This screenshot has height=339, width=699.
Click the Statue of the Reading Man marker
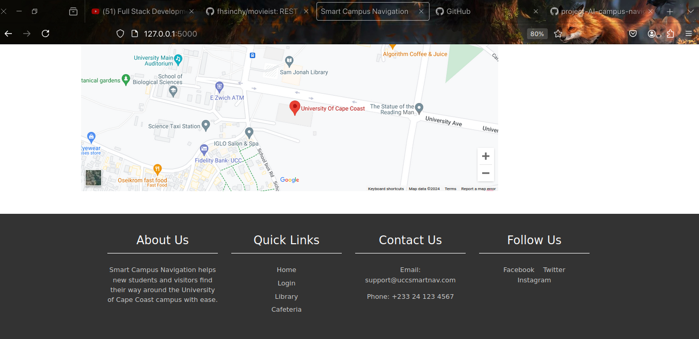419,108
